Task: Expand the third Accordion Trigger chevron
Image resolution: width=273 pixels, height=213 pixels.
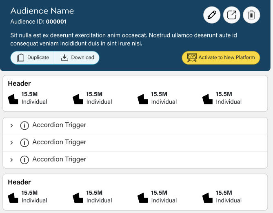Action: (x=11, y=160)
